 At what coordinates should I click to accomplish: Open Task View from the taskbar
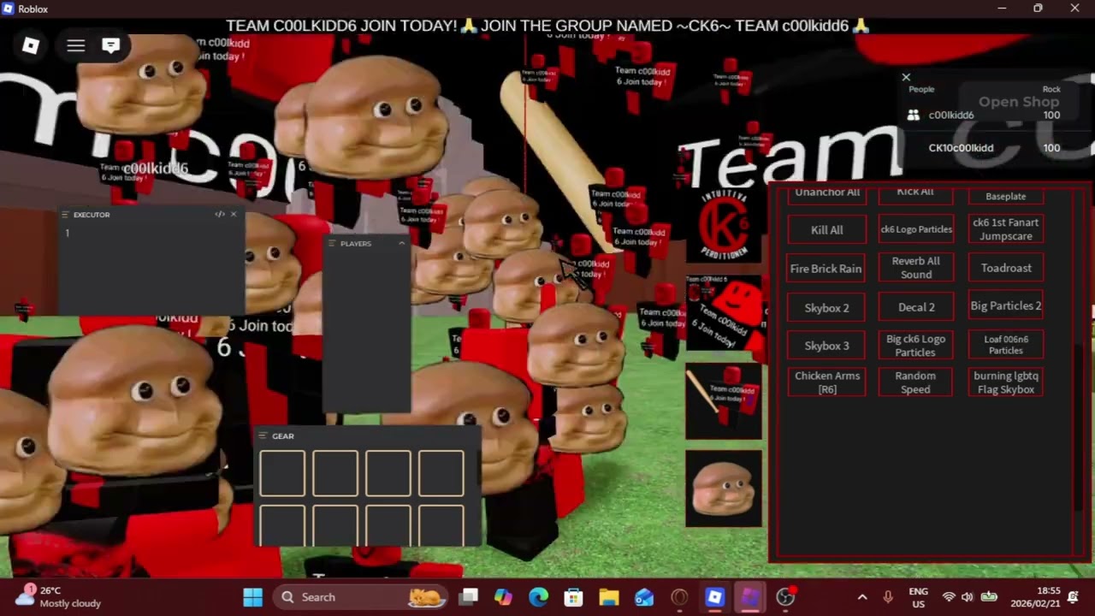tap(469, 597)
